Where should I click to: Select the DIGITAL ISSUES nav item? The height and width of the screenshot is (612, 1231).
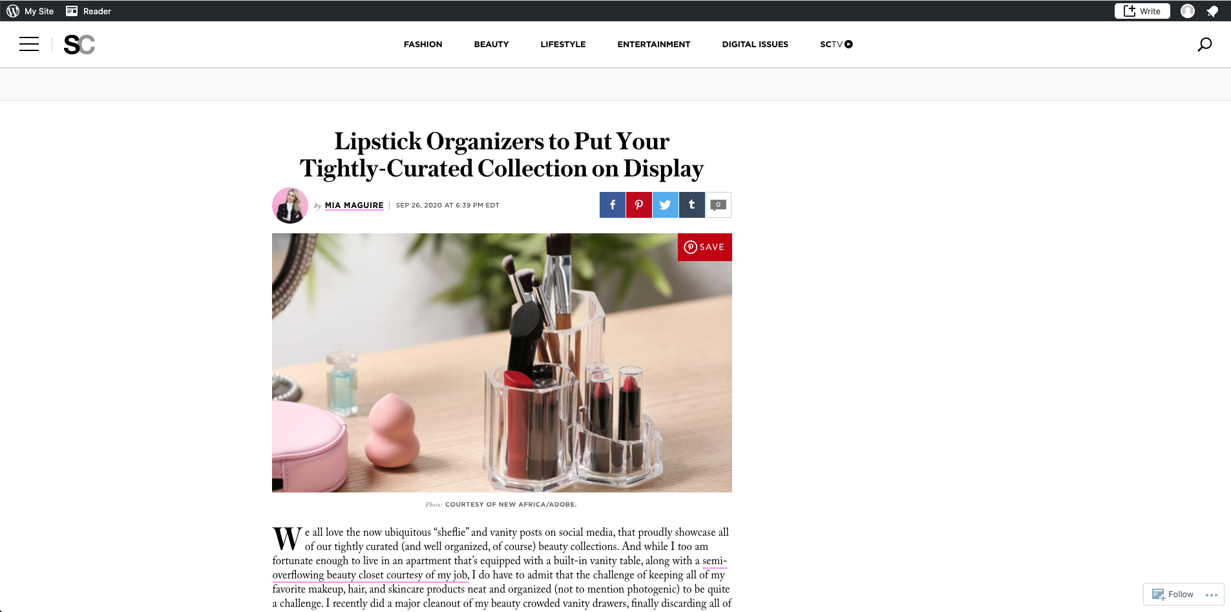pyautogui.click(x=755, y=45)
